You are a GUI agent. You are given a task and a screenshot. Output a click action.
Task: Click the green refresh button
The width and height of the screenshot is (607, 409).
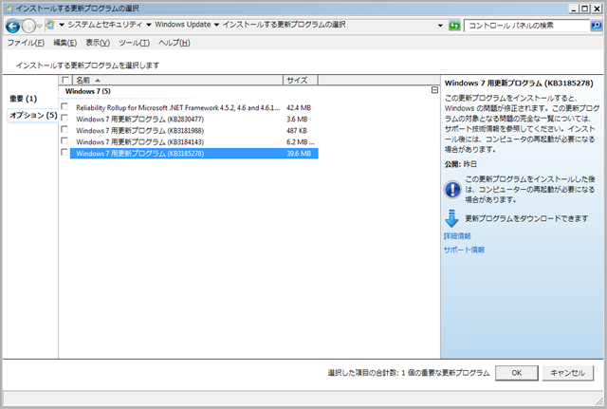[454, 26]
